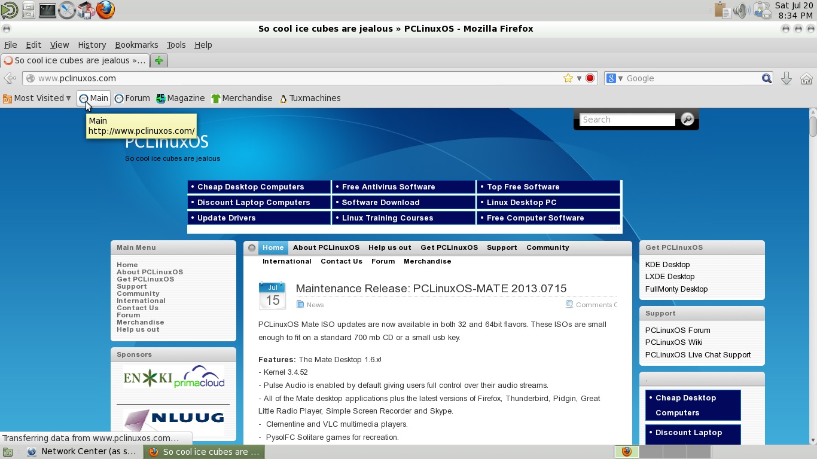This screenshot has height=459, width=817.
Task: Stop page loading with red button
Action: [x=590, y=78]
